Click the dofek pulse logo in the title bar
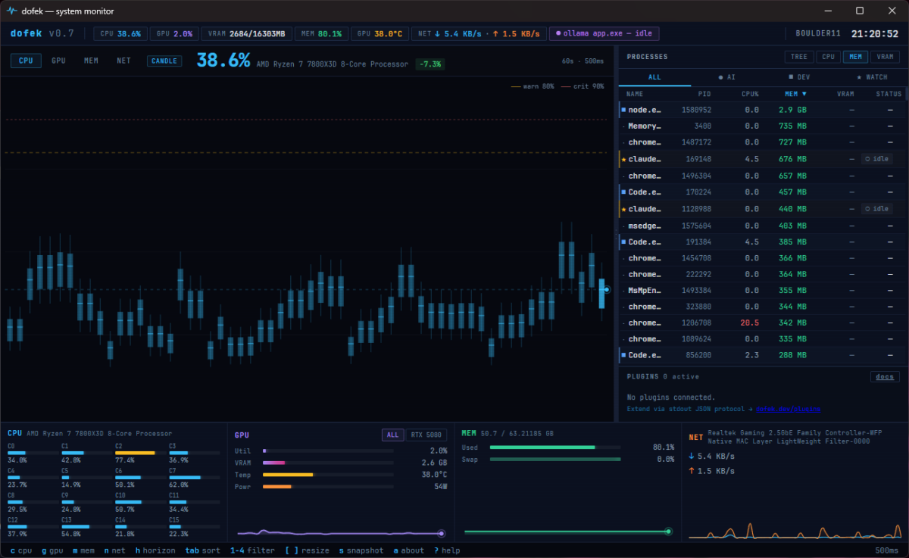This screenshot has height=558, width=909. (11, 11)
